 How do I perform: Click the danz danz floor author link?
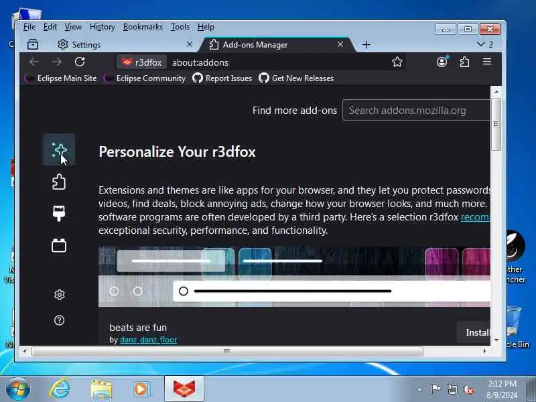point(148,340)
